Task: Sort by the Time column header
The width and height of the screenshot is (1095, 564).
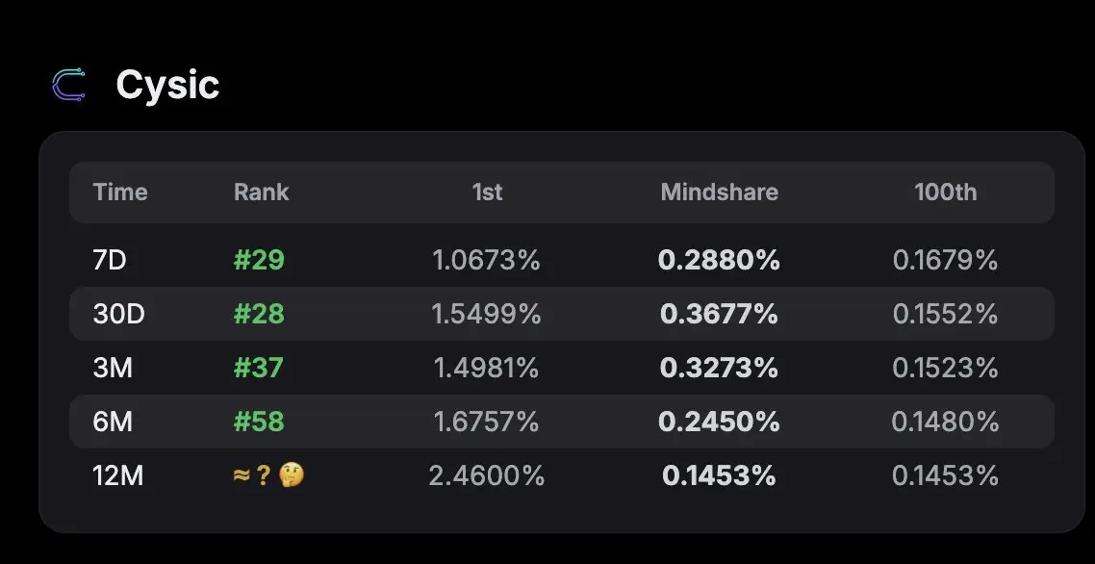Action: click(x=120, y=192)
